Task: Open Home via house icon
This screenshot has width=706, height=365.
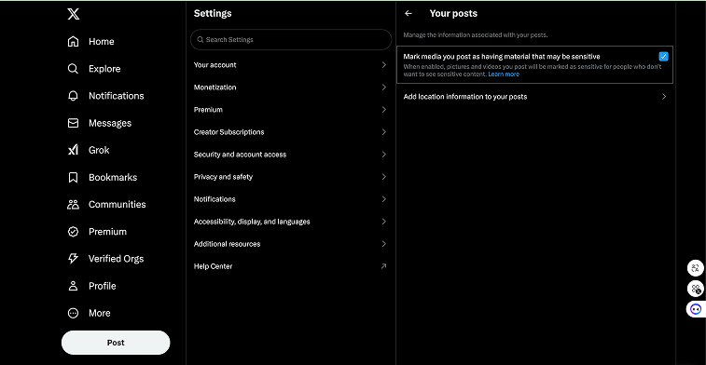Action: (73, 41)
